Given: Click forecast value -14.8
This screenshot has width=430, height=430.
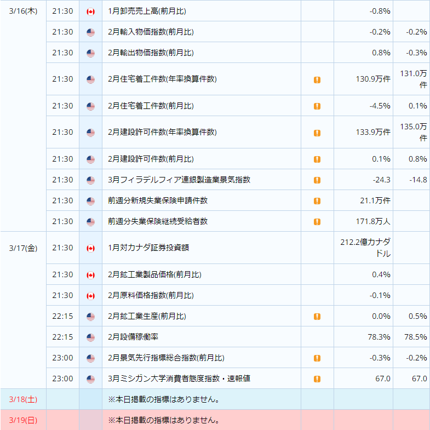Looking at the screenshot, I should pyautogui.click(x=418, y=180).
